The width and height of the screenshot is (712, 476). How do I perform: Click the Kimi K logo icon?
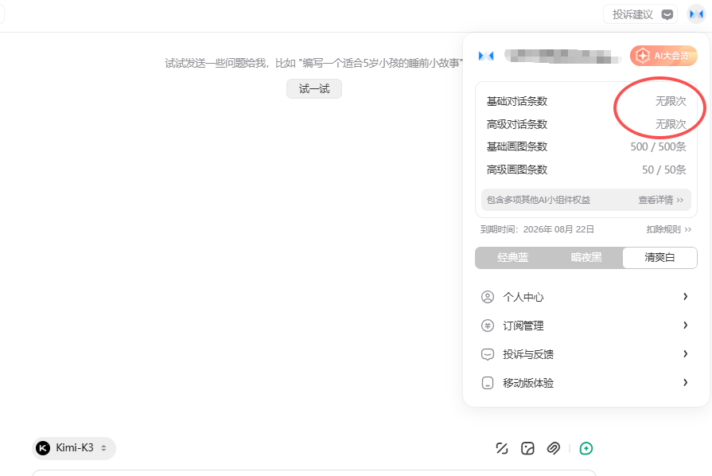[43, 448]
